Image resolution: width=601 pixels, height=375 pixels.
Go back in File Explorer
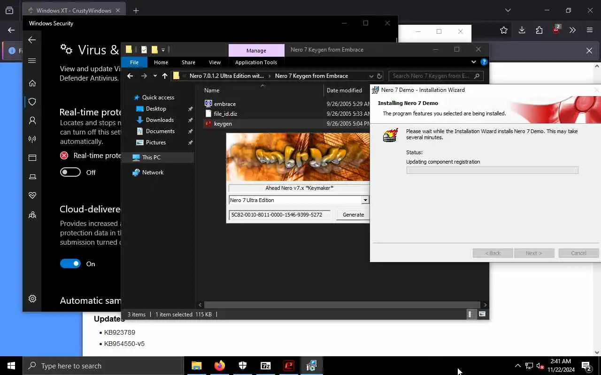click(x=130, y=76)
